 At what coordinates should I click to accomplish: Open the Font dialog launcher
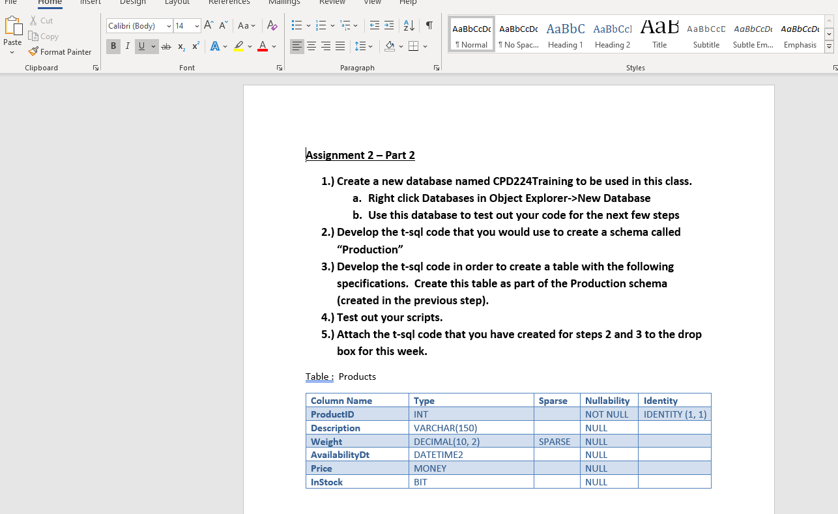pyautogui.click(x=279, y=67)
